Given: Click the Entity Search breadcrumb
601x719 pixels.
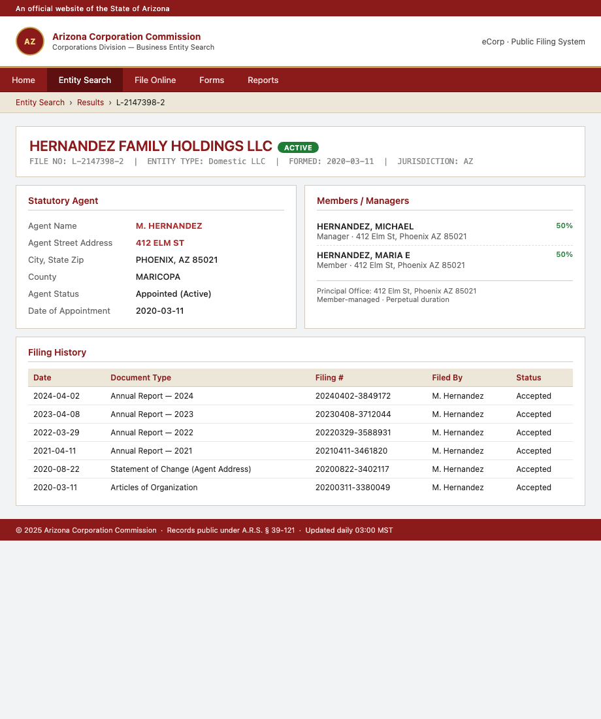Looking at the screenshot, I should (40, 103).
